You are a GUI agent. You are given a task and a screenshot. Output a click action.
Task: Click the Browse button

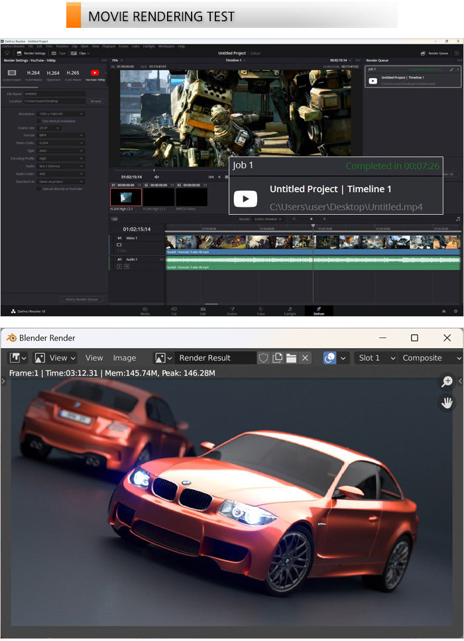(x=96, y=101)
